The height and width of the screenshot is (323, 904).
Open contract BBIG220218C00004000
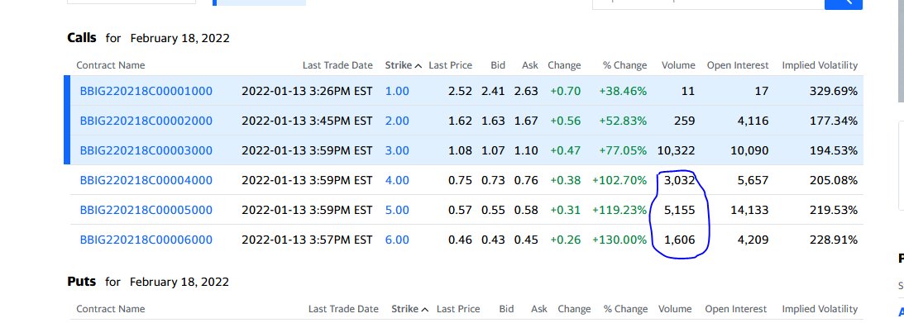click(146, 180)
